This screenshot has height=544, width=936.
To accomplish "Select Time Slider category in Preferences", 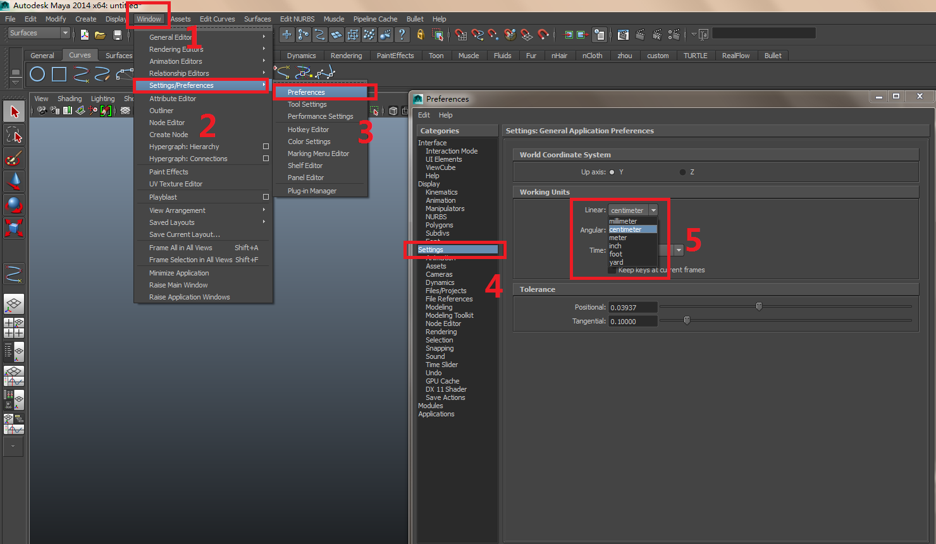I will tap(441, 365).
